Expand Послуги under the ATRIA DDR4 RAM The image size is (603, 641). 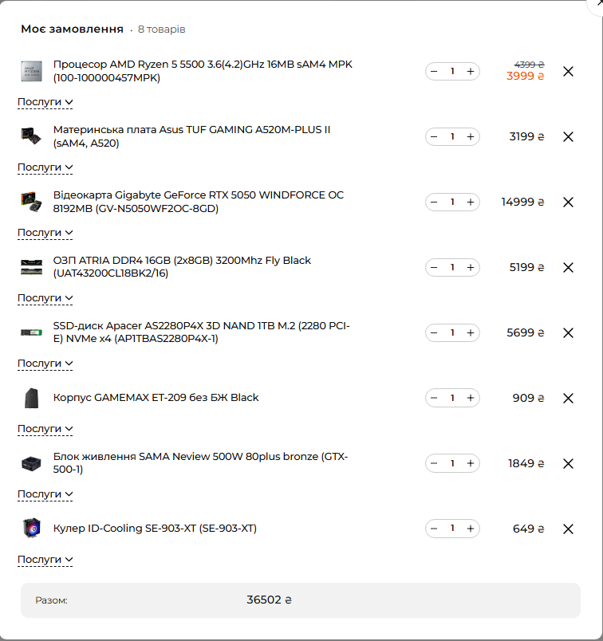tap(45, 298)
